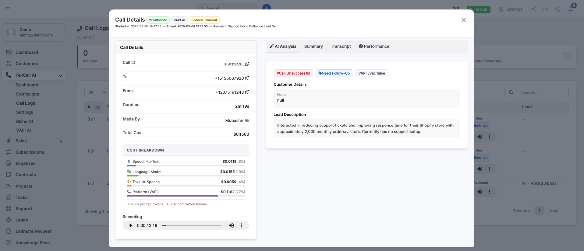Click the blue plus add button
Image resolution: width=584 pixels, height=251 pixels.
(x=267, y=7)
